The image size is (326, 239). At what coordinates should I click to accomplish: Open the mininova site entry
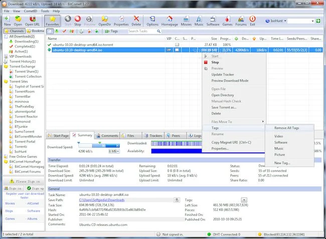point(22,102)
